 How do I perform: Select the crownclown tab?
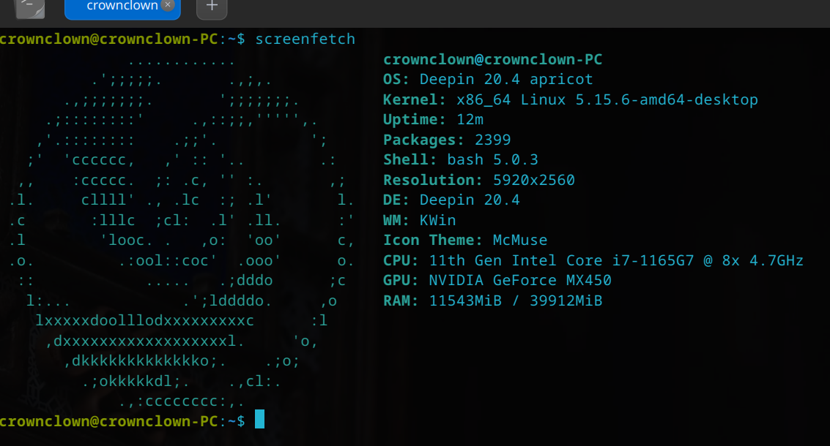121,6
